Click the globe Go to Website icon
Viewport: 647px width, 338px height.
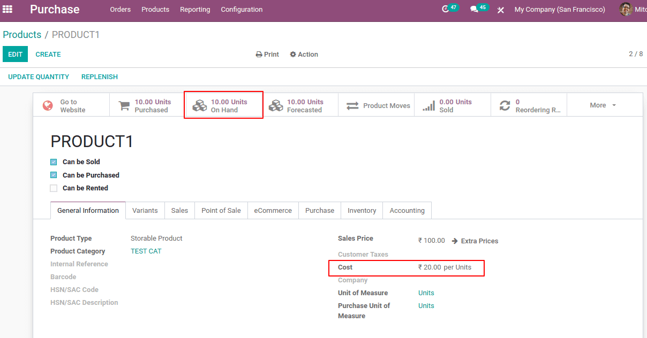pyautogui.click(x=48, y=105)
